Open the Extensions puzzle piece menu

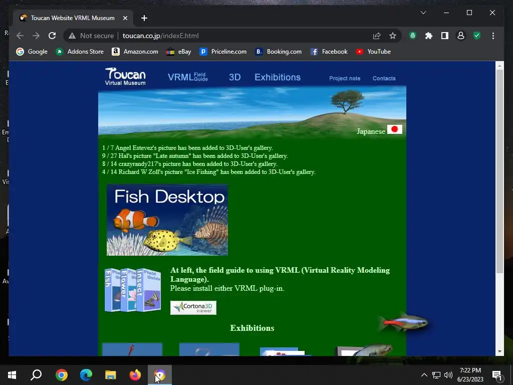(429, 36)
